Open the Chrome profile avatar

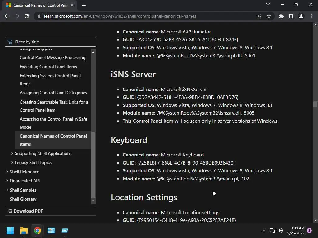click(301, 16)
